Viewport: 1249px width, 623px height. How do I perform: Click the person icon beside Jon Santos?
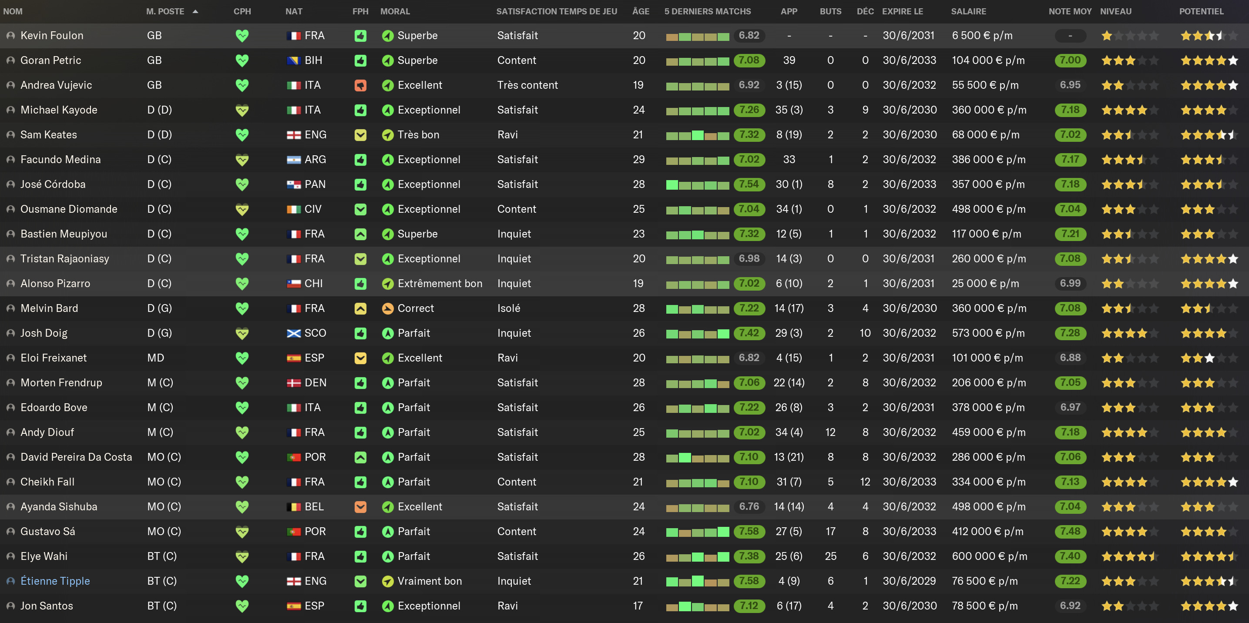coord(10,606)
